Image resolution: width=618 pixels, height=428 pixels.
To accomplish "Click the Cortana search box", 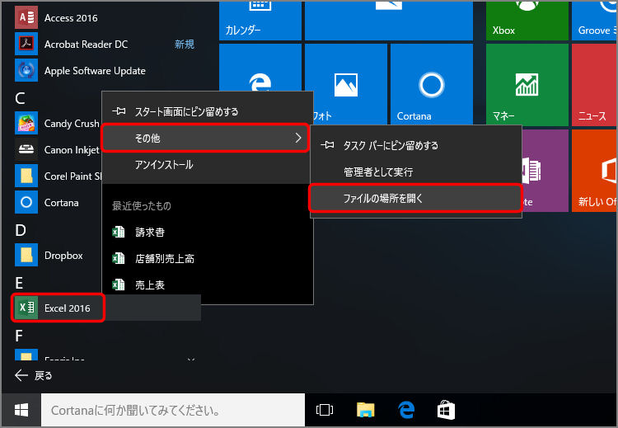I will click(x=173, y=410).
